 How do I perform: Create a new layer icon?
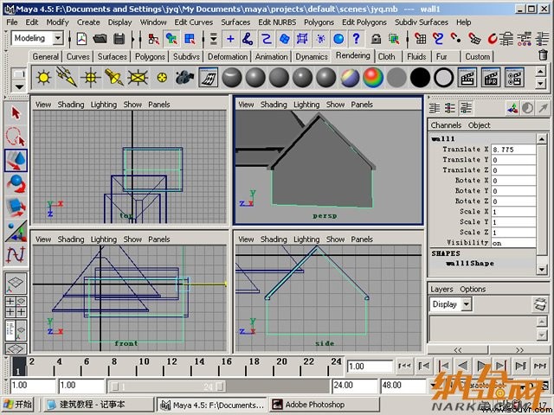tap(540, 303)
